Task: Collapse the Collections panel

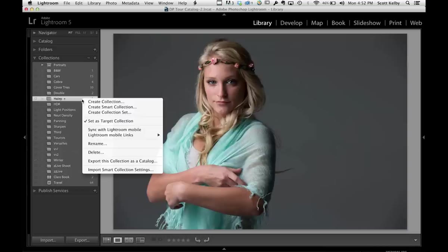Action: [34, 58]
